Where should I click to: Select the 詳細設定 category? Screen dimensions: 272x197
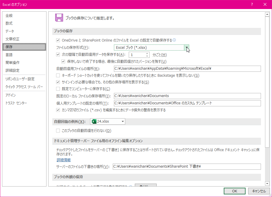click(x=12, y=70)
